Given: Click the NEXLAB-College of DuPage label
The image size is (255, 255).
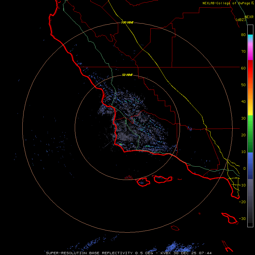Looking at the screenshot, I should [x=226, y=3].
